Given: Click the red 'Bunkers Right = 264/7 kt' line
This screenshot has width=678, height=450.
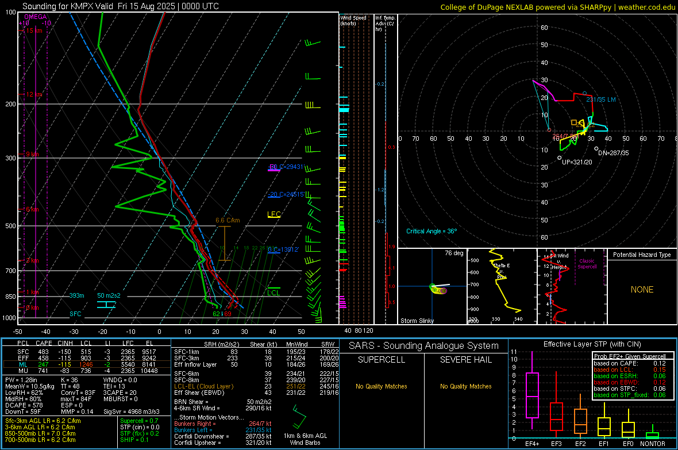Looking at the screenshot, I should coord(223,424).
